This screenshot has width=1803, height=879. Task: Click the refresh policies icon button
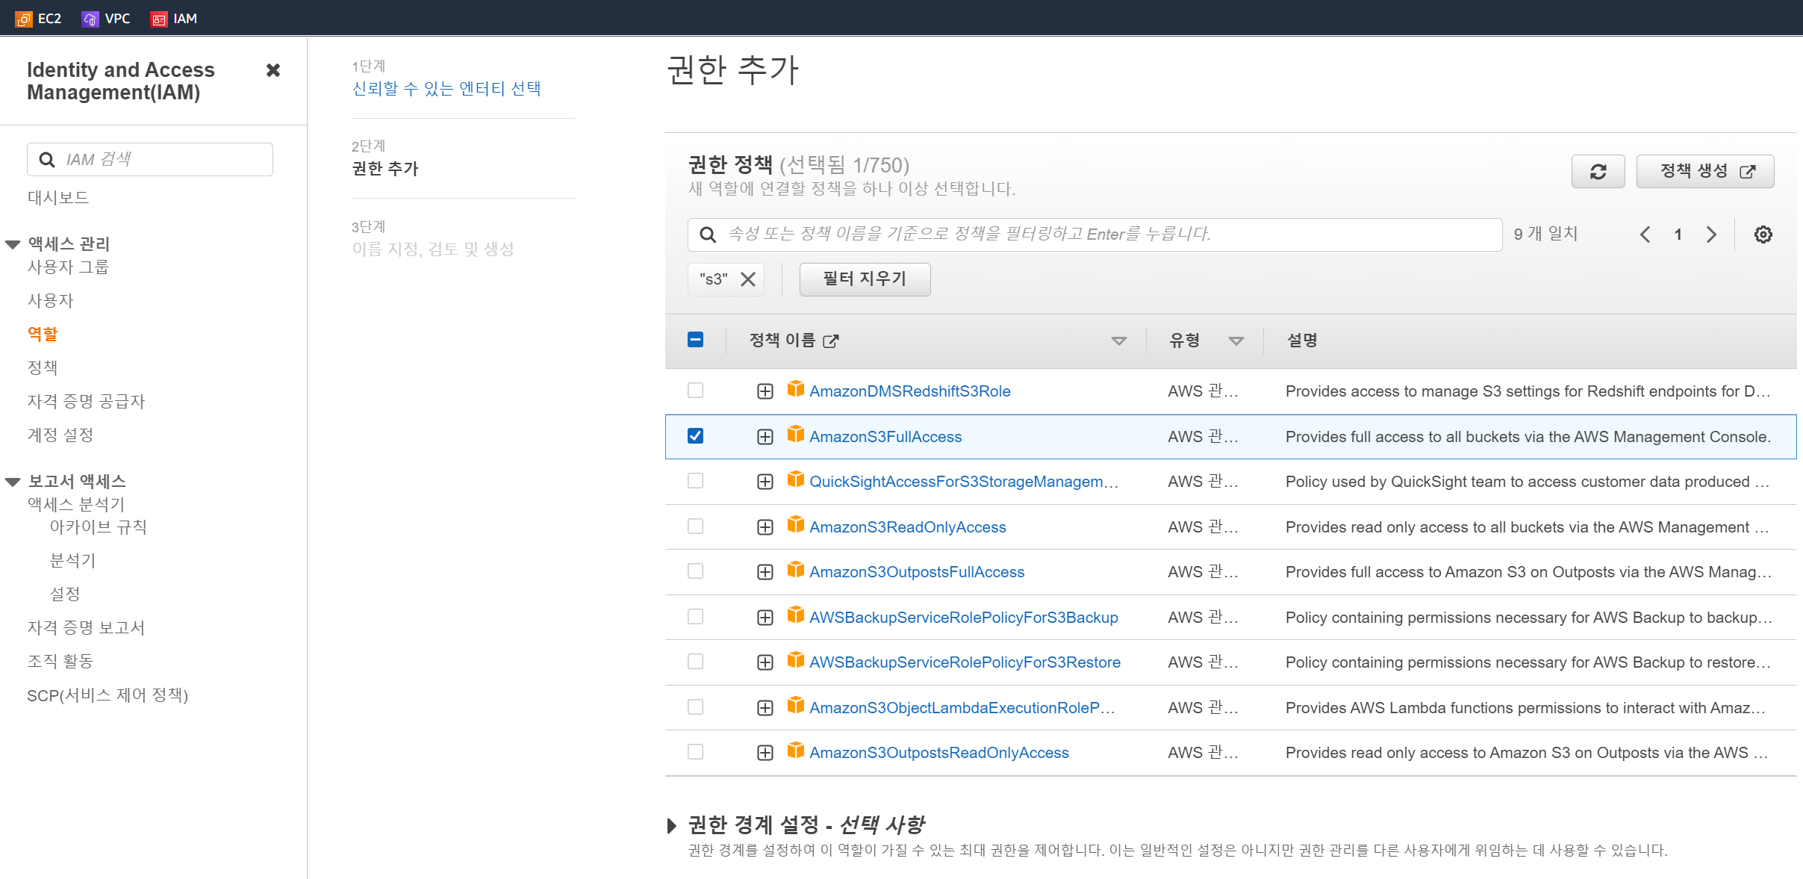(1598, 172)
